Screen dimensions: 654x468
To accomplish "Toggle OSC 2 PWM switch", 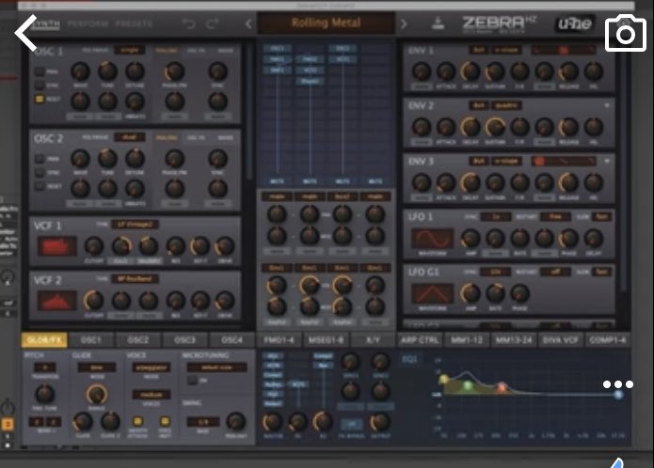I will 40,159.
